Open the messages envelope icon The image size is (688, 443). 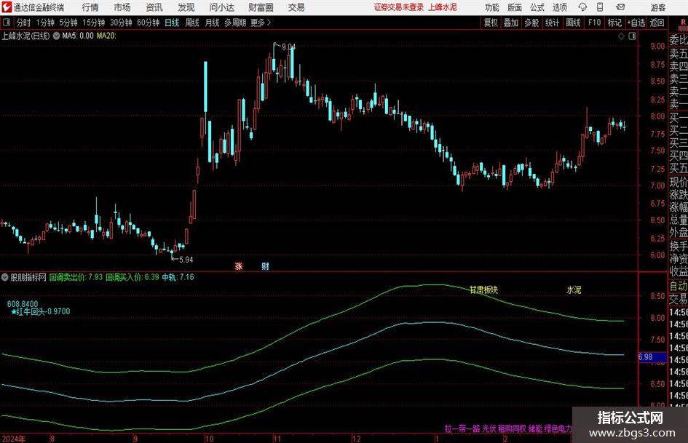pyautogui.click(x=620, y=7)
